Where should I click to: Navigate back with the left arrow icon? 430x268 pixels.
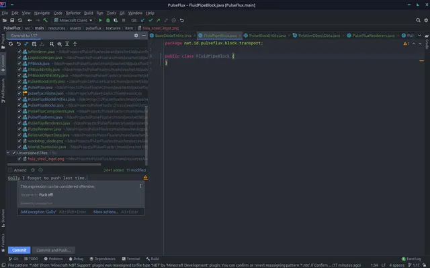(x=30, y=20)
